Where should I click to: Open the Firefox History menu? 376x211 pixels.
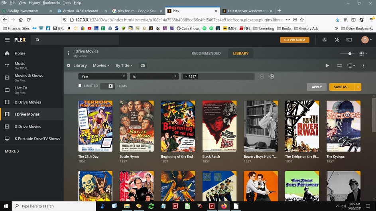click(x=34, y=3)
